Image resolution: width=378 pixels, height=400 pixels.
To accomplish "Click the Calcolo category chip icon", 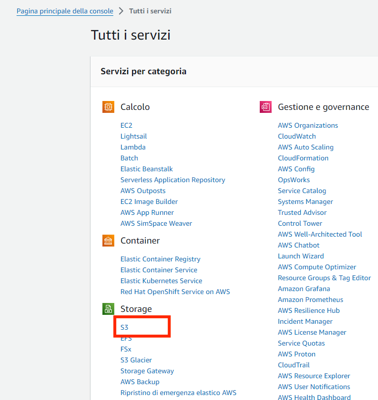I will [108, 107].
